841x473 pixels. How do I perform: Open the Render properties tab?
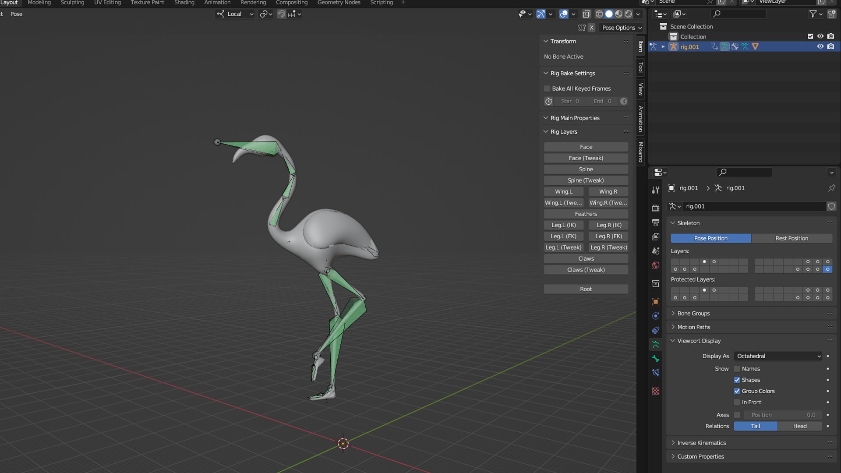click(x=655, y=208)
